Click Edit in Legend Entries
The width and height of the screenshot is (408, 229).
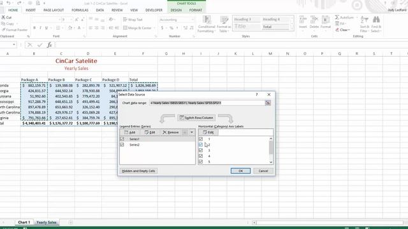point(150,132)
